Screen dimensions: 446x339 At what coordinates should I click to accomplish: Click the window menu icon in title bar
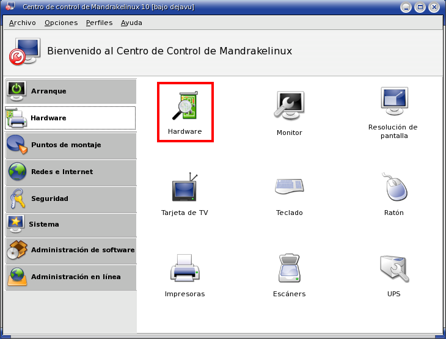10,6
